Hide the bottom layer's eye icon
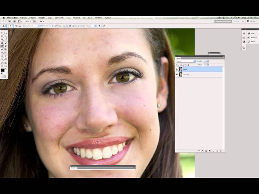Viewport: 259px width, 194px height. click(x=177, y=75)
